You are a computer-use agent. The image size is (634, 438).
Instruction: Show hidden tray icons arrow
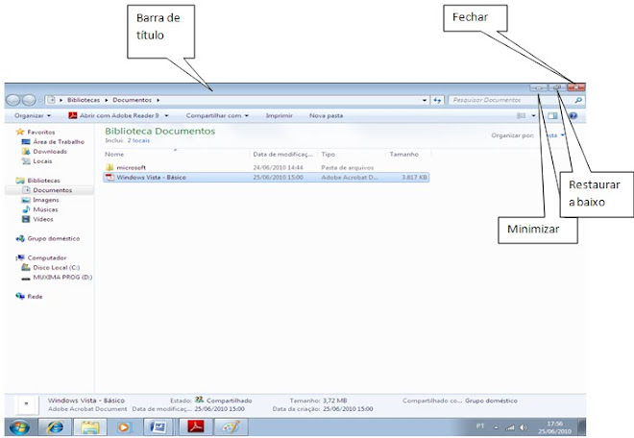pos(496,427)
